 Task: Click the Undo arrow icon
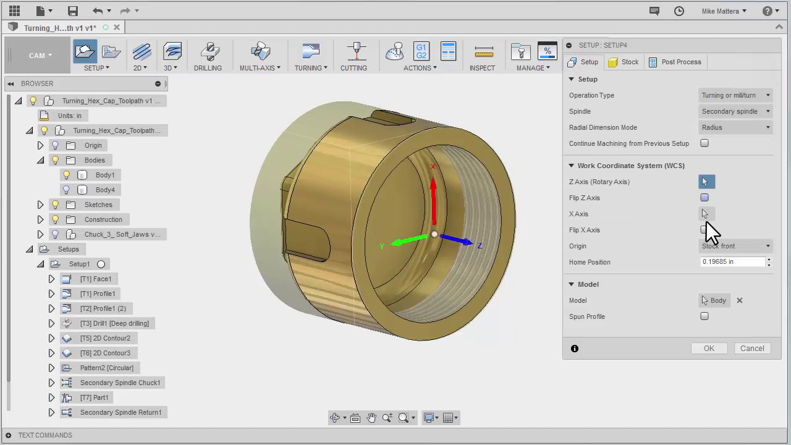click(x=98, y=11)
